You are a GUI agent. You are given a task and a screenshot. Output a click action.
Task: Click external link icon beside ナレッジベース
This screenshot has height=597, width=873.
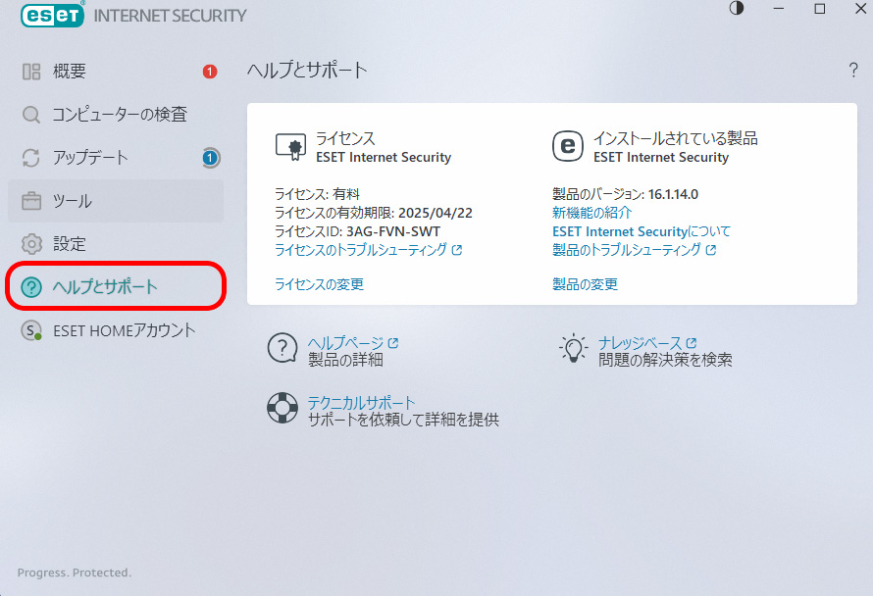pos(692,343)
